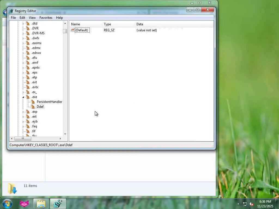Expand the .edrwx key
Image resolution: width=279 pixels, height=209 pixels.
[23, 53]
